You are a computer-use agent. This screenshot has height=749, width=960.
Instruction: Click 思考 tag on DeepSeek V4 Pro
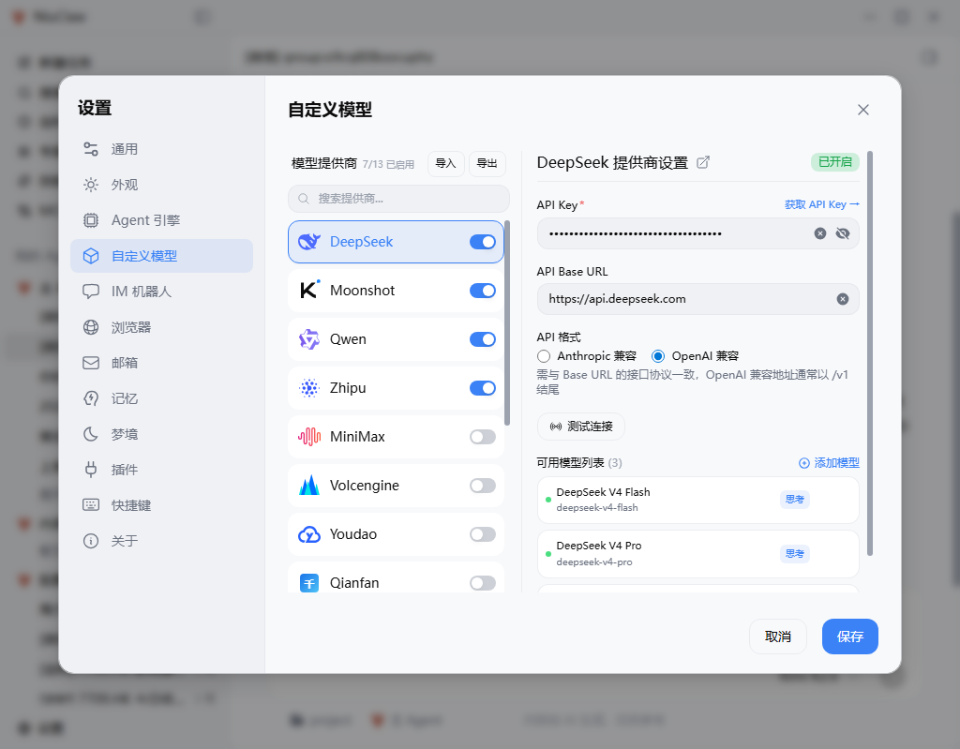coord(795,554)
